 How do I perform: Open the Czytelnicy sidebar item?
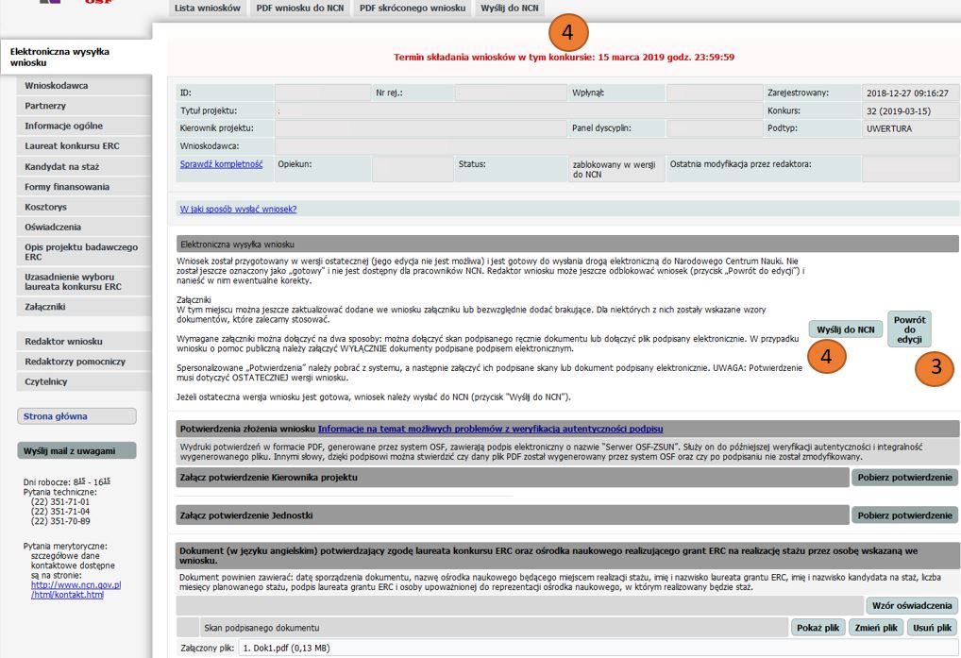pyautogui.click(x=84, y=382)
